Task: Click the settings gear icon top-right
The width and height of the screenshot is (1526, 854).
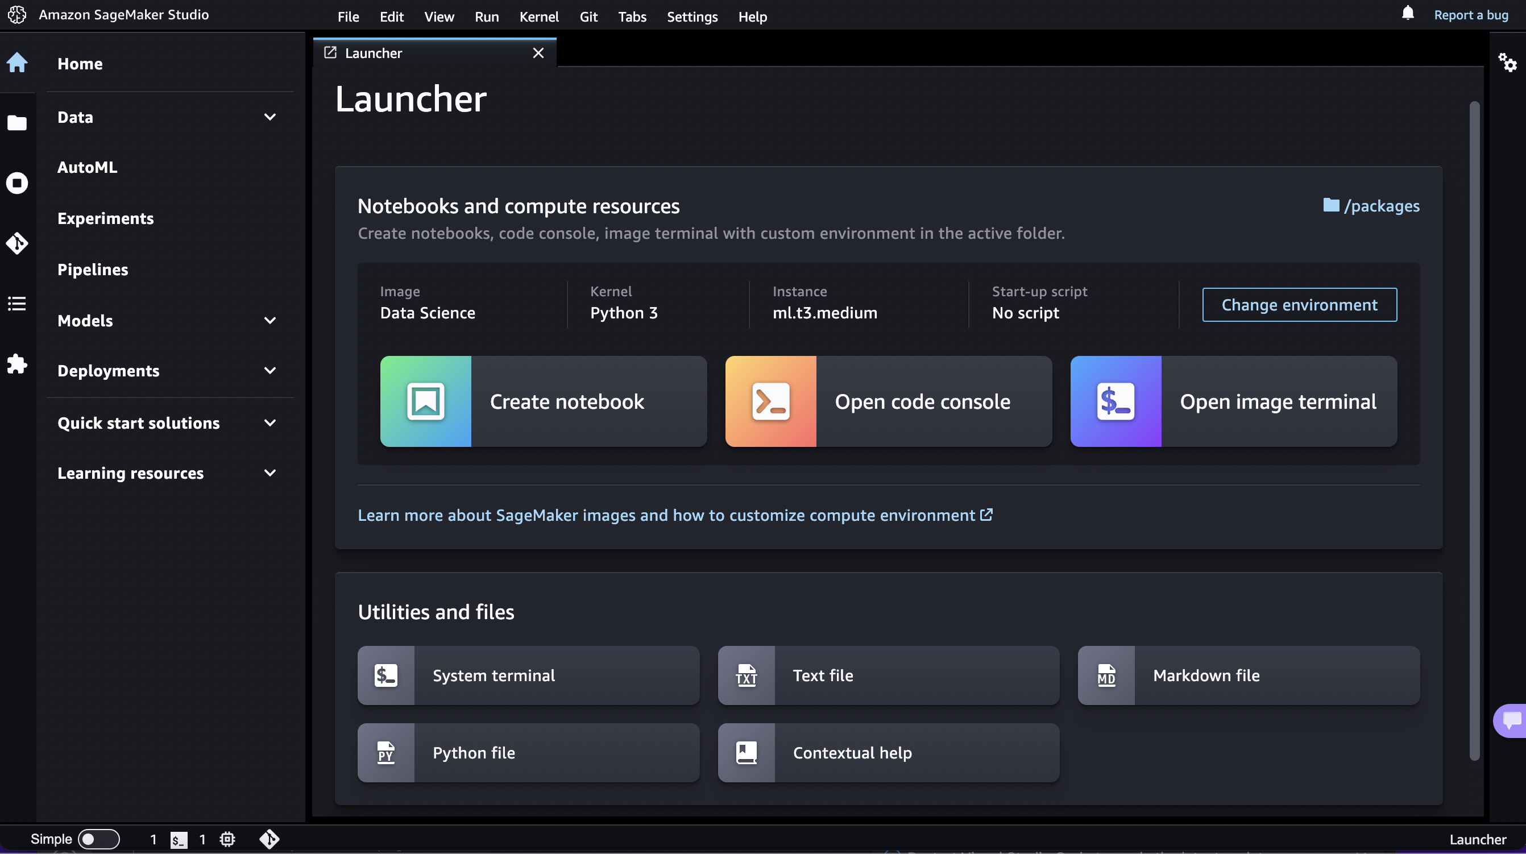Action: tap(1507, 63)
